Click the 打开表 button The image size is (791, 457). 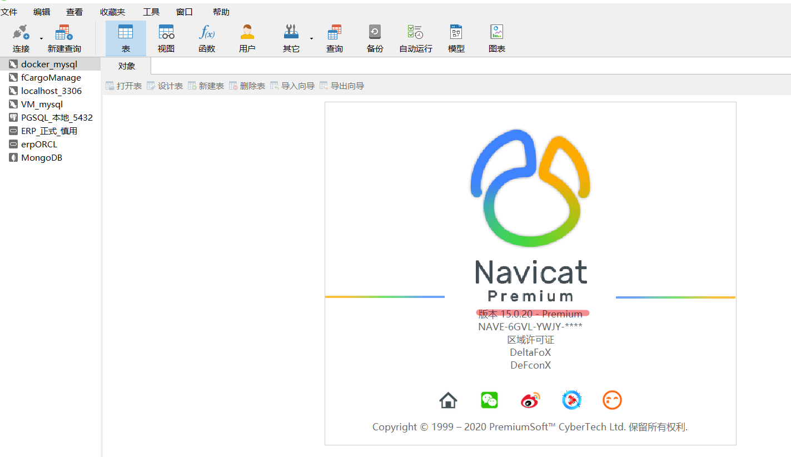[x=123, y=86]
